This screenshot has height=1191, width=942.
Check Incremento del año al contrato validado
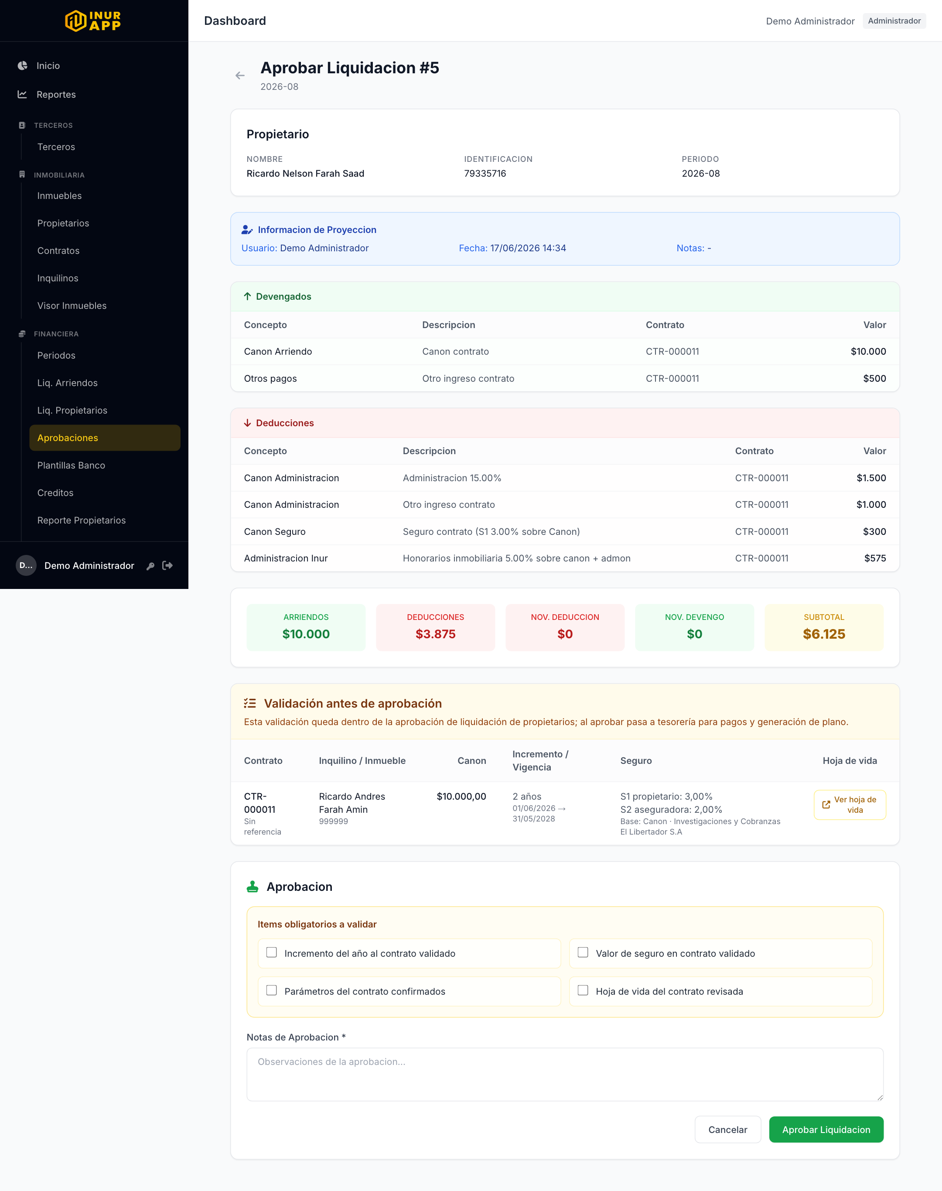(271, 953)
